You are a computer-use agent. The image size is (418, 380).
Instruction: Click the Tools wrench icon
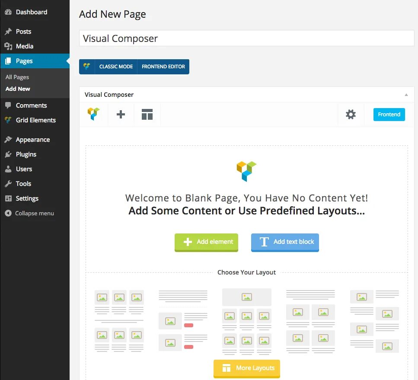pyautogui.click(x=8, y=183)
